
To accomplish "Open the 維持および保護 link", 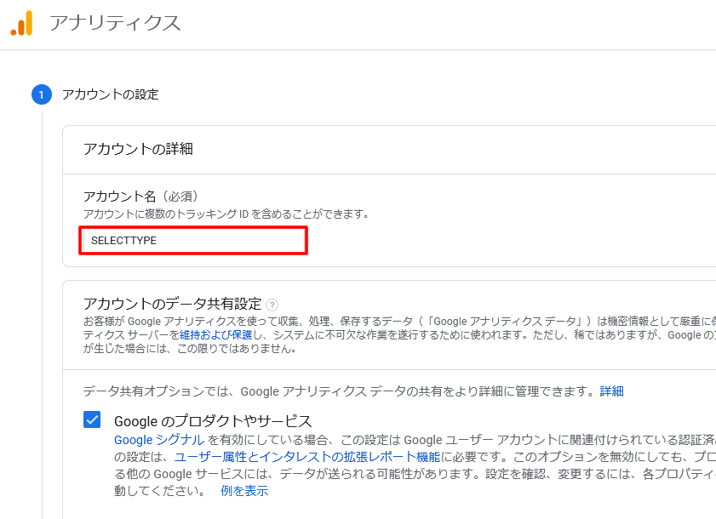I will [x=216, y=336].
